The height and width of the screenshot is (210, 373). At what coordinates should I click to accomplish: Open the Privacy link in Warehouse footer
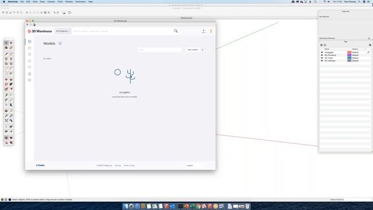tap(118, 166)
